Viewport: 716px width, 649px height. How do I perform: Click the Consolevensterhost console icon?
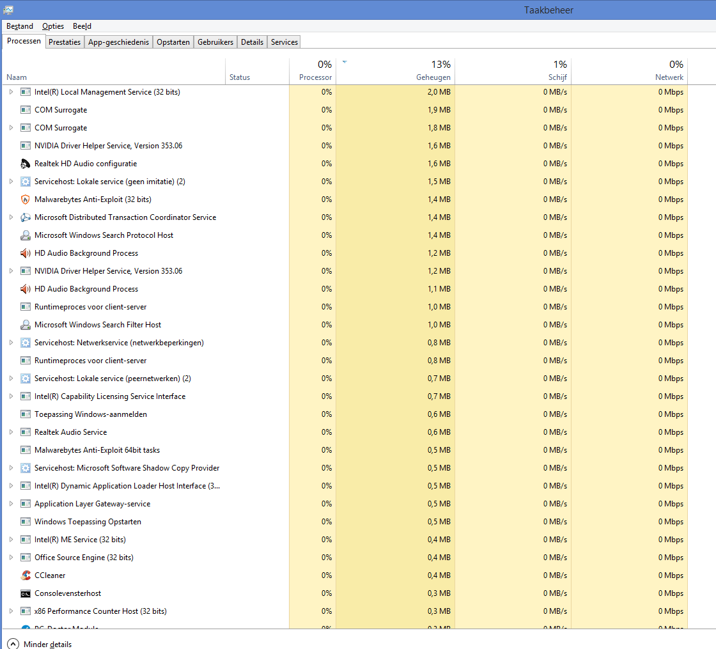pyautogui.click(x=26, y=593)
